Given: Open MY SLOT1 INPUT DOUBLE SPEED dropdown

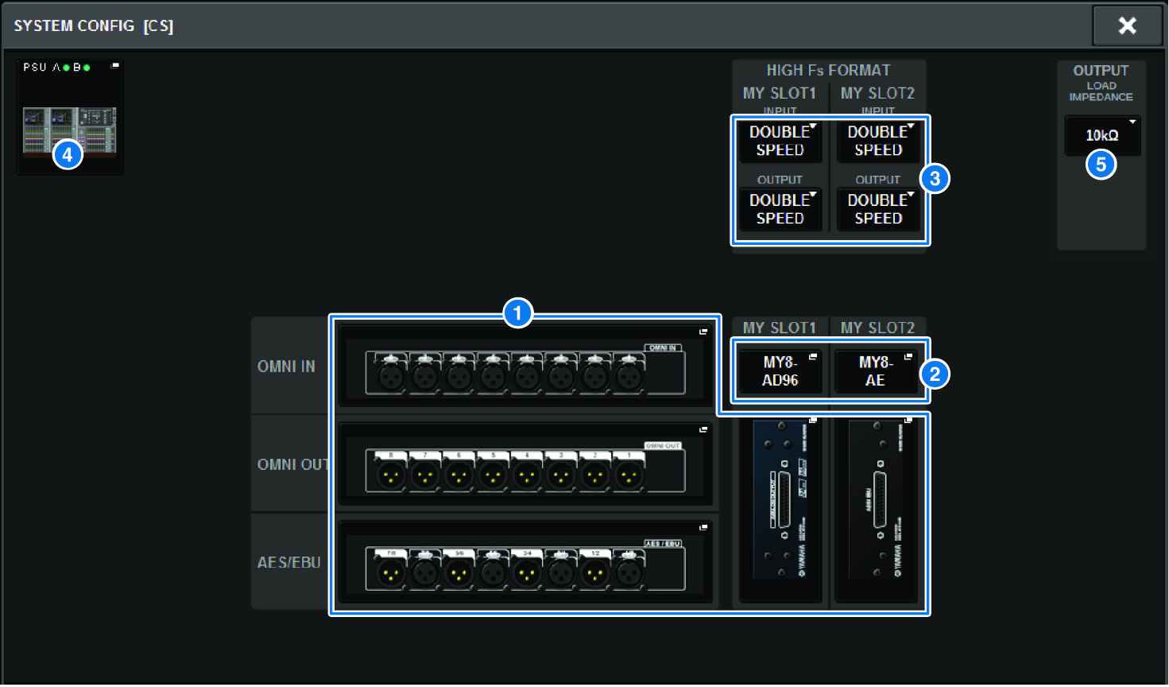Looking at the screenshot, I should 780,142.
